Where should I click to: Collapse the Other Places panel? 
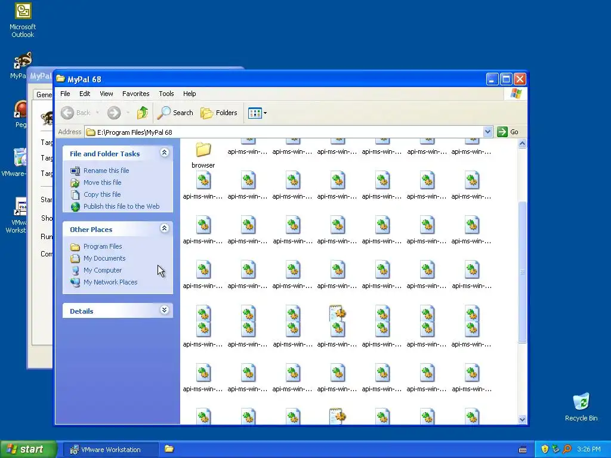click(x=165, y=228)
